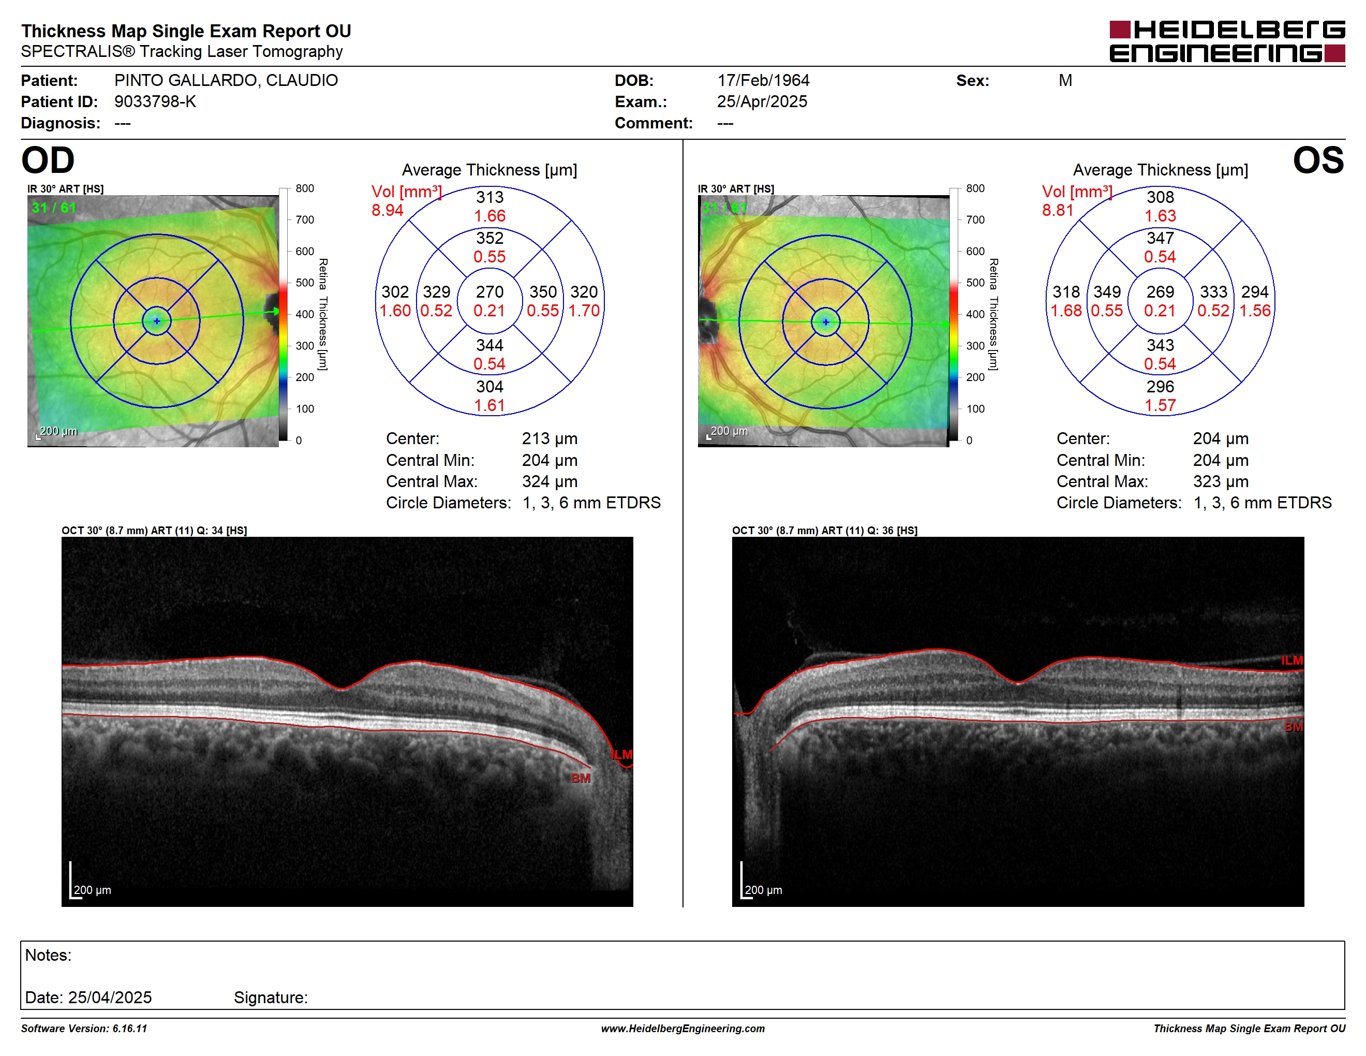Click the OD scan caption with 'Q: 34'
The height and width of the screenshot is (1056, 1366).
[x=155, y=531]
